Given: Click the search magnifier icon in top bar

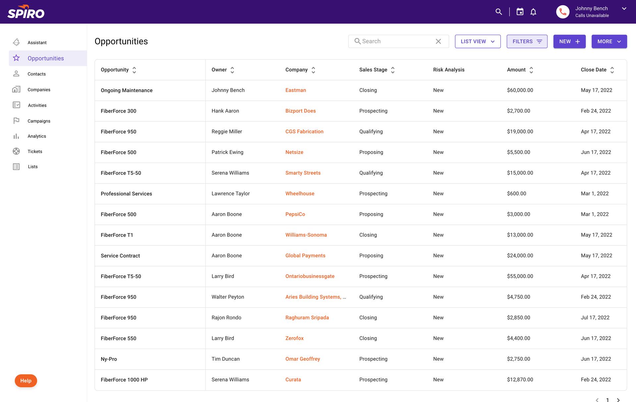Looking at the screenshot, I should click(499, 12).
